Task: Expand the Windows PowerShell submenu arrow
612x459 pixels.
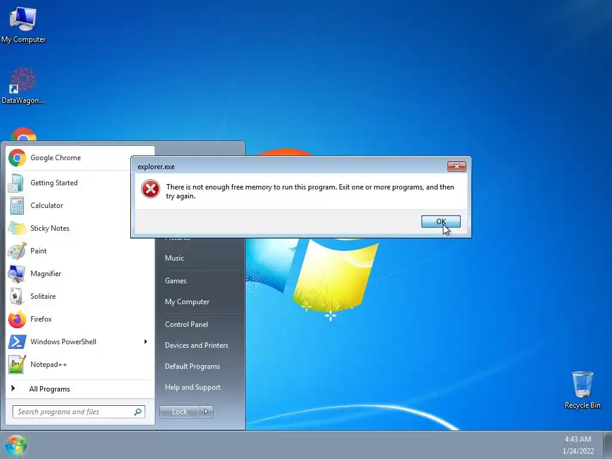Action: 146,341
